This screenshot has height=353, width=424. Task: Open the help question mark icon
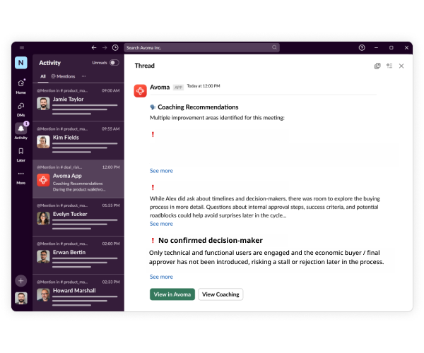tap(362, 47)
